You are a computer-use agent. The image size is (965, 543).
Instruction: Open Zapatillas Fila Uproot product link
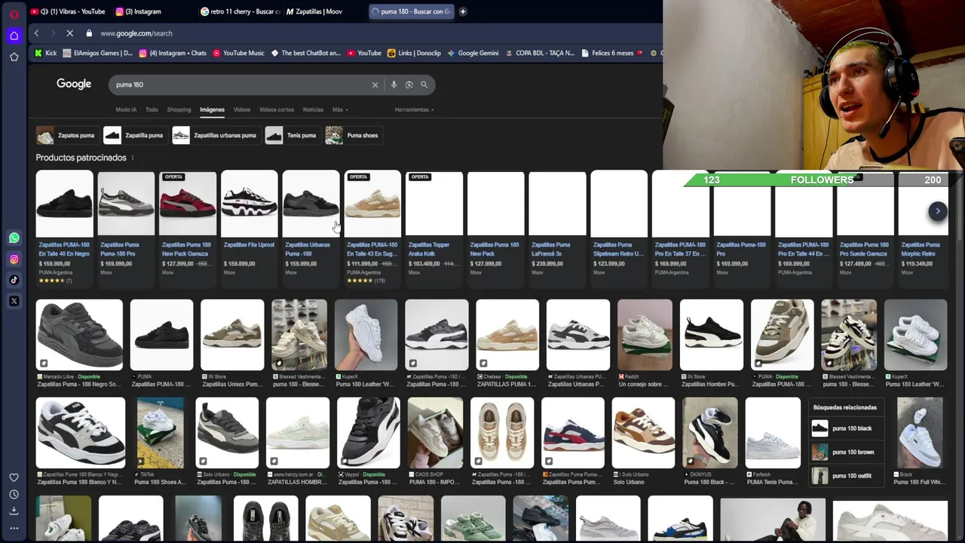(x=249, y=229)
